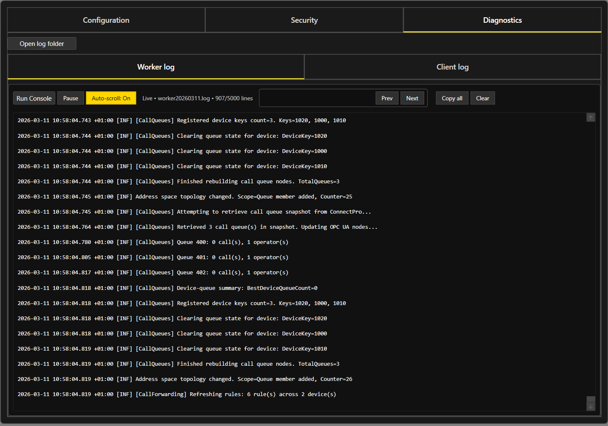Clear the worker log output
The width and height of the screenshot is (608, 426).
(482, 98)
